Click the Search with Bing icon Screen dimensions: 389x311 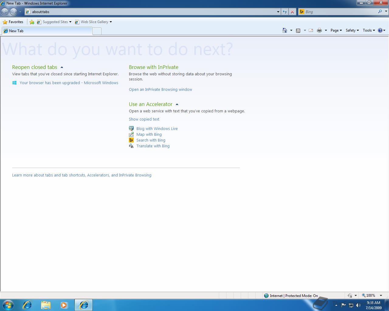[131, 140]
